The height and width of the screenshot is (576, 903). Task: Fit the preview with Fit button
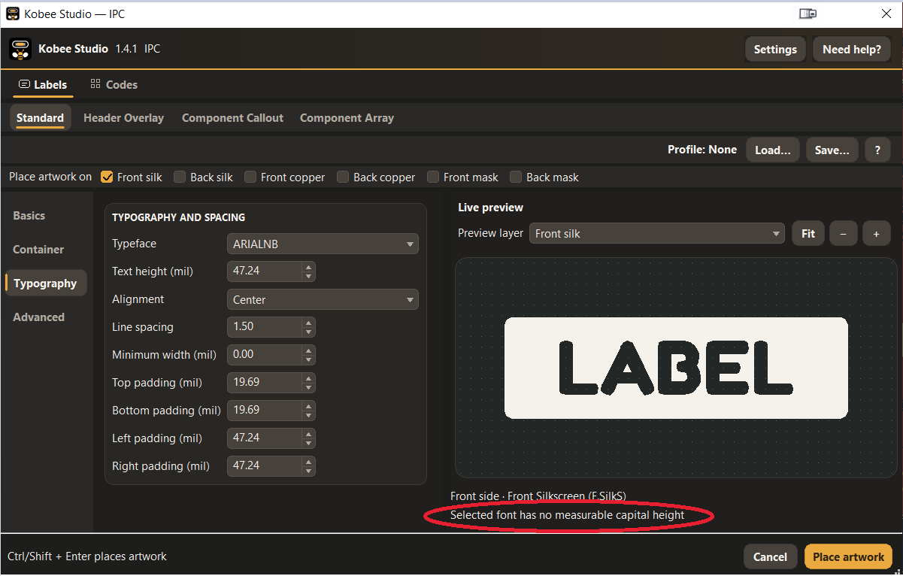808,234
